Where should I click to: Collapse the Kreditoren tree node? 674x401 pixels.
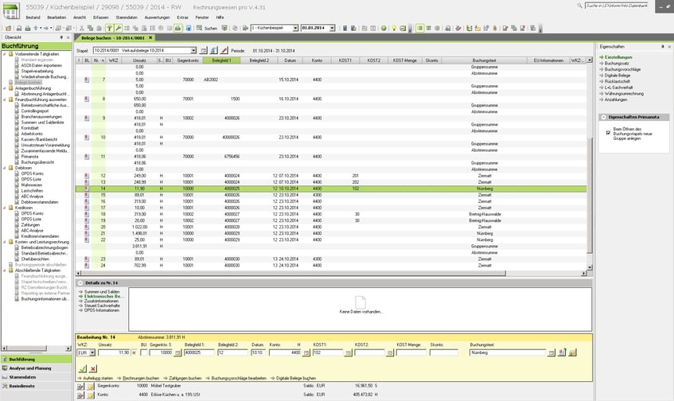tap(5, 208)
